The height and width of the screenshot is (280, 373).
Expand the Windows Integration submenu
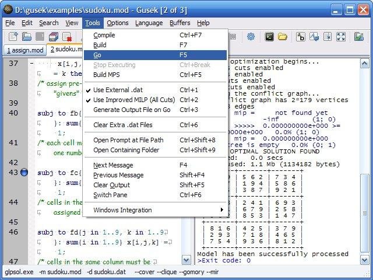tap(155, 210)
